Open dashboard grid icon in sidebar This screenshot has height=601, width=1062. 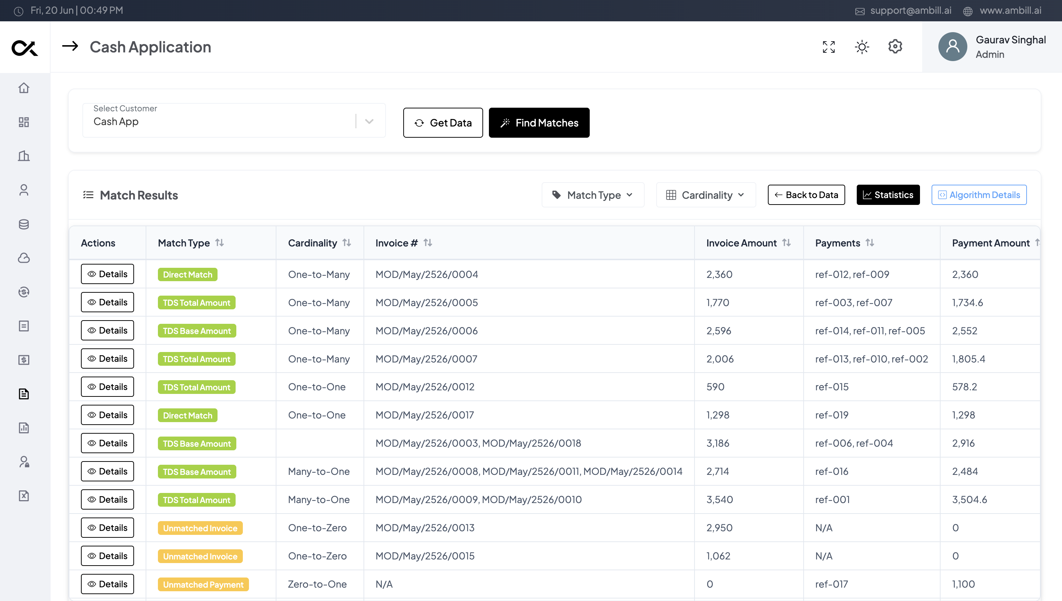(24, 122)
